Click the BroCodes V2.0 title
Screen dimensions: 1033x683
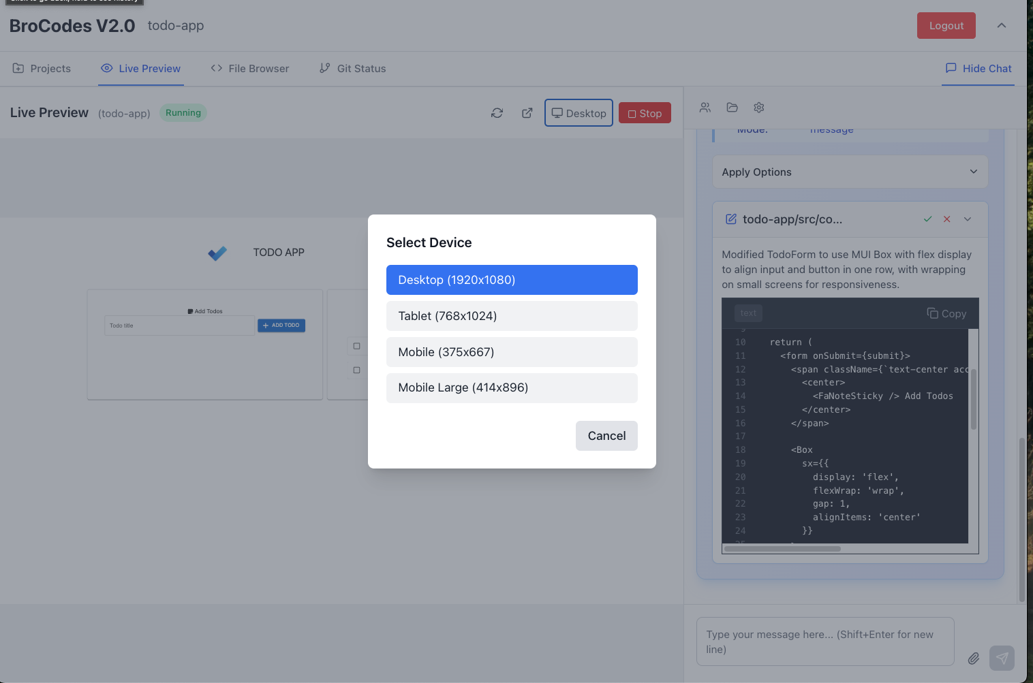click(72, 26)
